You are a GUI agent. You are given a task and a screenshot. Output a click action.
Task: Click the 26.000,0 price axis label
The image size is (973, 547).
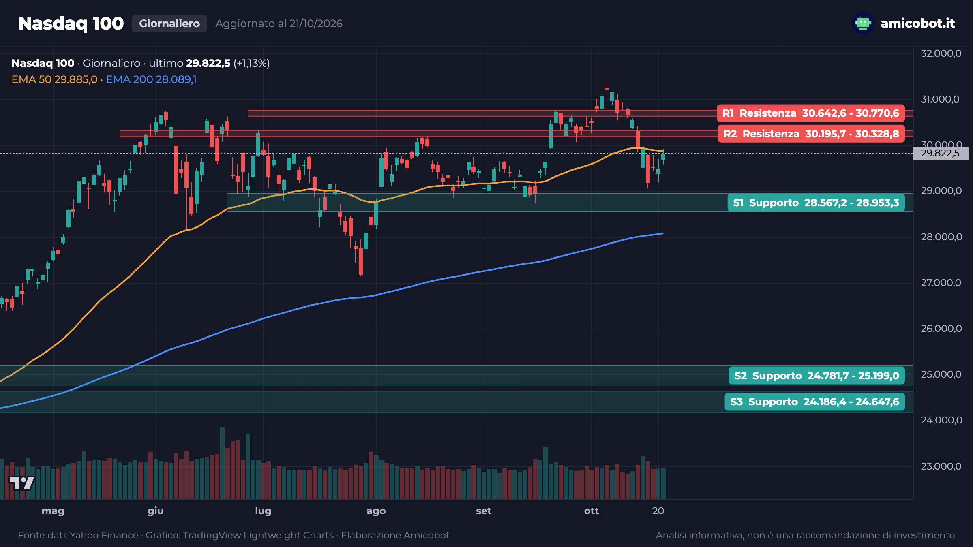tap(941, 328)
